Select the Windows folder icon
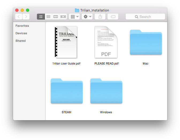The width and height of the screenshot is (180, 140). click(106, 91)
